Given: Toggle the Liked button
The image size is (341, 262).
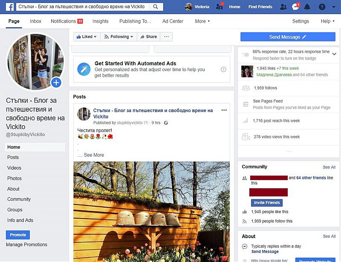Looking at the screenshot, I should [x=87, y=37].
